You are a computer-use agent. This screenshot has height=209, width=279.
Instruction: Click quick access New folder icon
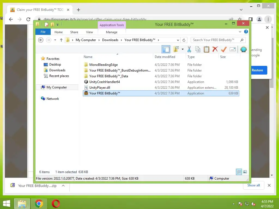[x=52, y=24]
